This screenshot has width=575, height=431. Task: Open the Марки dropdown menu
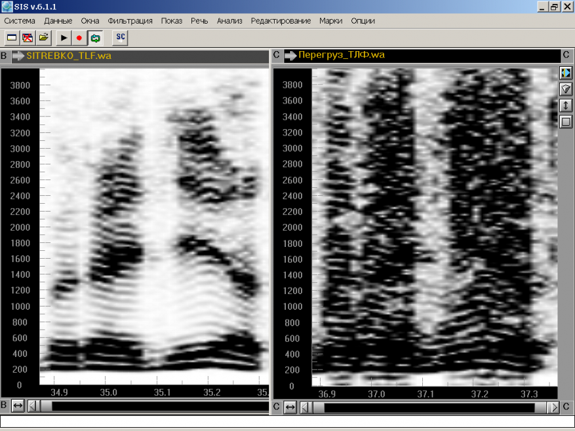point(330,21)
